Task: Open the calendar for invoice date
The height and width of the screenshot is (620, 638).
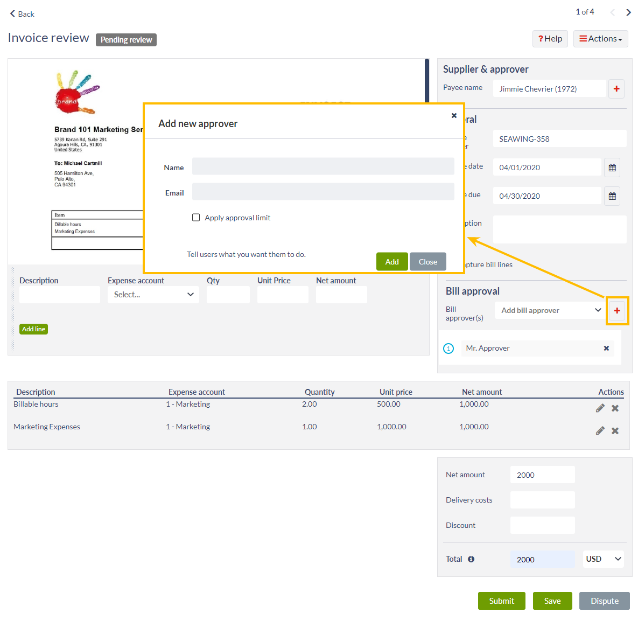Action: (x=612, y=167)
